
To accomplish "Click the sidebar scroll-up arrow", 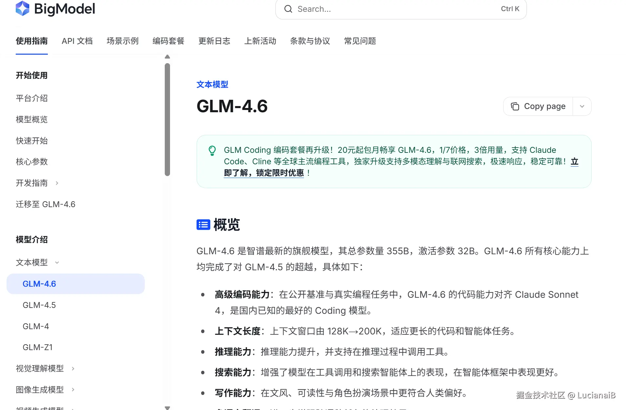I will click(x=167, y=57).
